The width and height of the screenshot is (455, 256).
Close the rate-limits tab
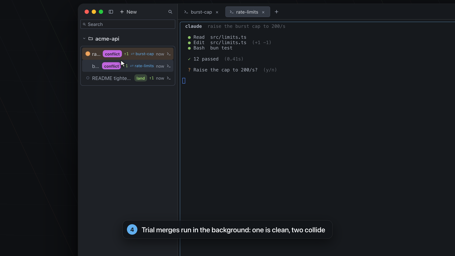263,12
